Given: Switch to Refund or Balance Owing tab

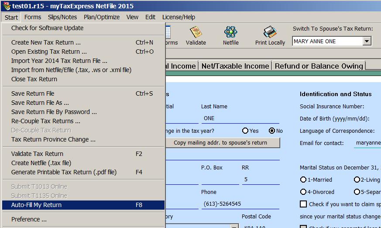Looking at the screenshot, I should [319, 66].
